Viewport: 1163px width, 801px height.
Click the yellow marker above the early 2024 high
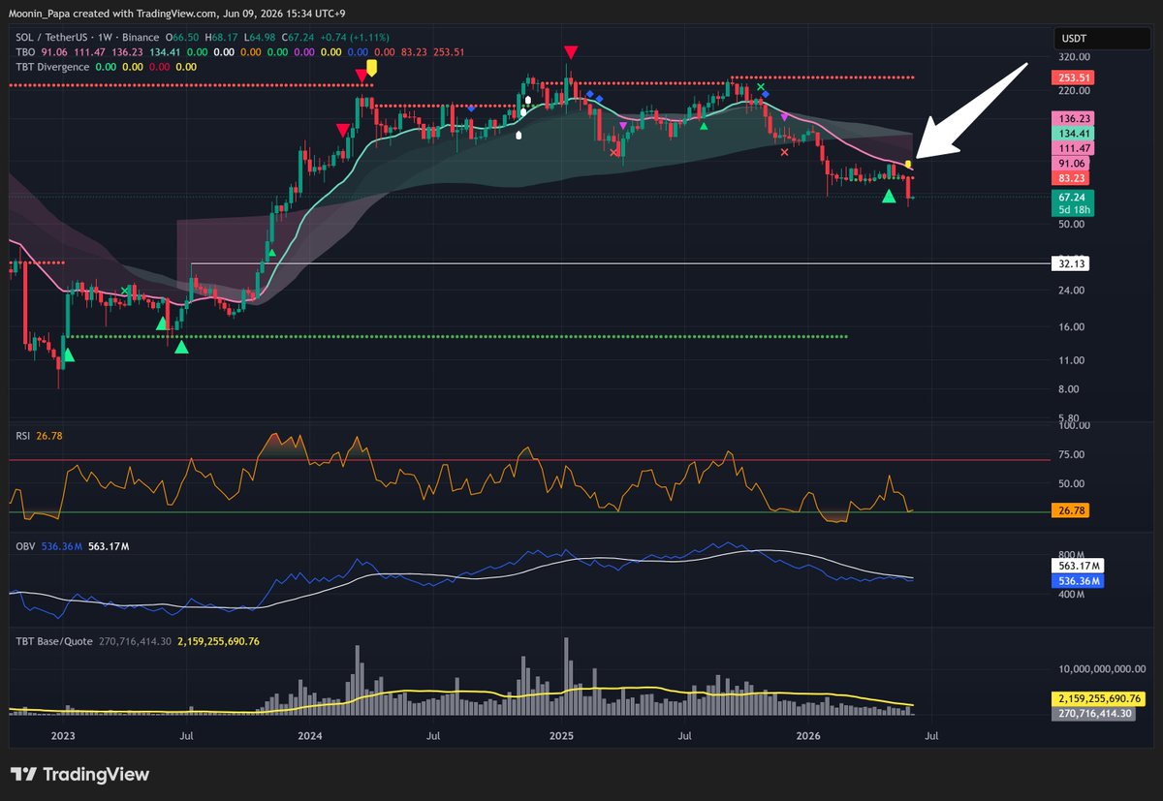point(371,70)
